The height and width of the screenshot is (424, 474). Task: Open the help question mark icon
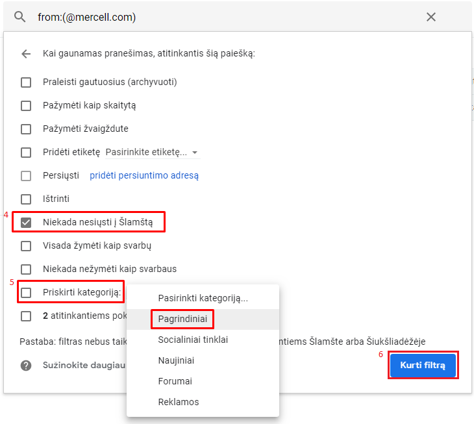pos(26,366)
